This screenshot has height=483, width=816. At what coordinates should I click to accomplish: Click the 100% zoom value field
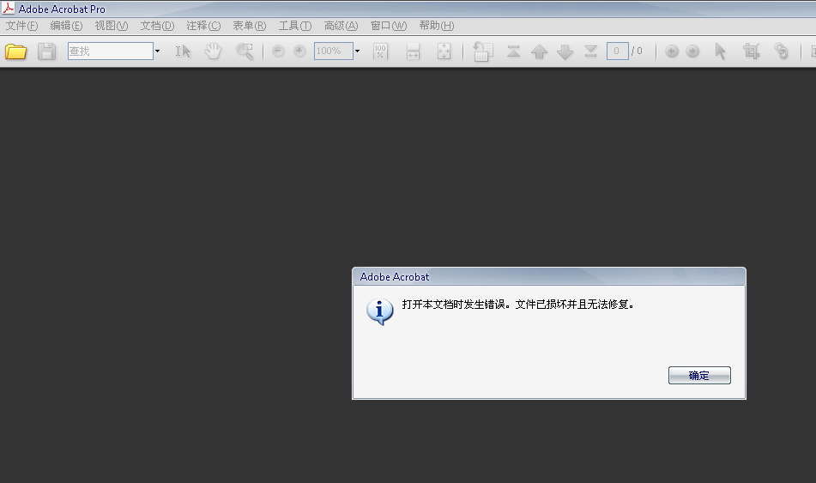tap(334, 51)
